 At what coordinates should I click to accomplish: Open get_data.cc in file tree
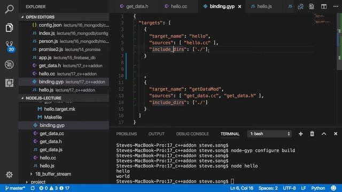[x=64, y=133]
